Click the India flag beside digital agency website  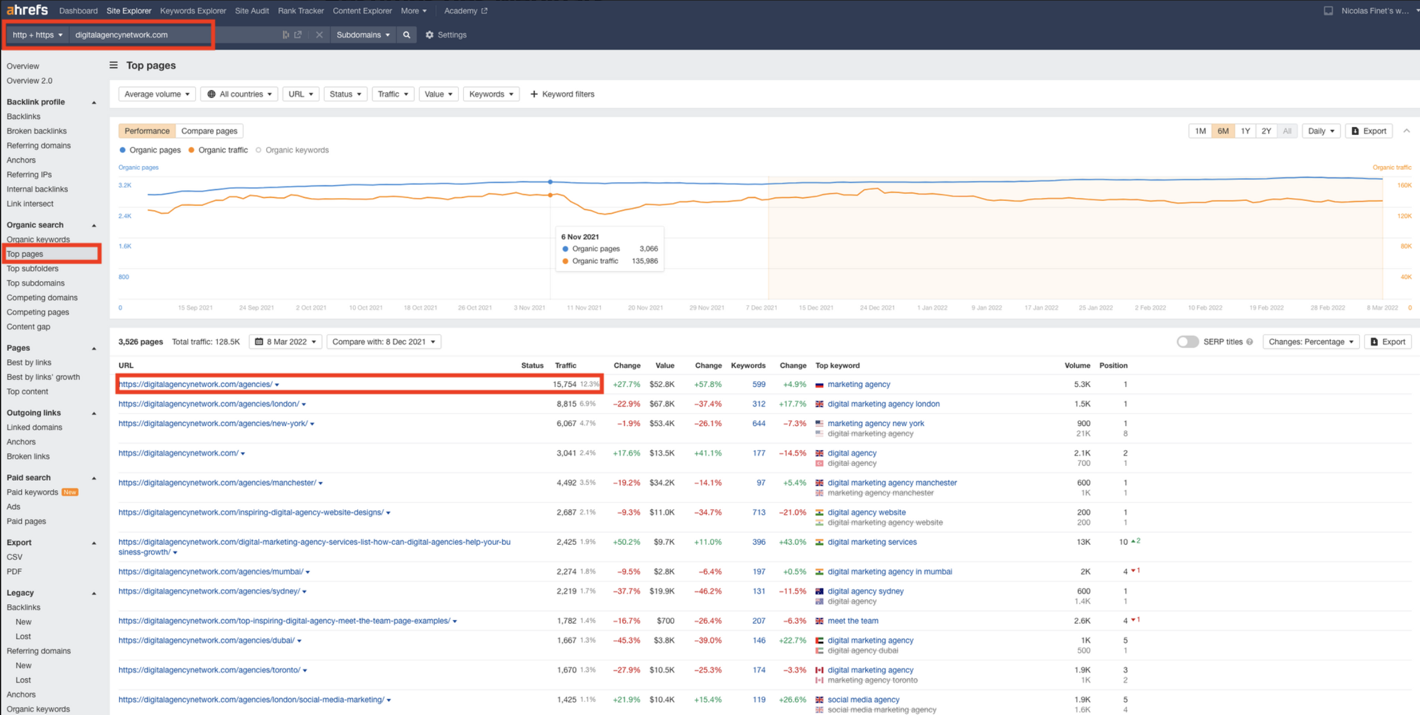click(x=819, y=513)
